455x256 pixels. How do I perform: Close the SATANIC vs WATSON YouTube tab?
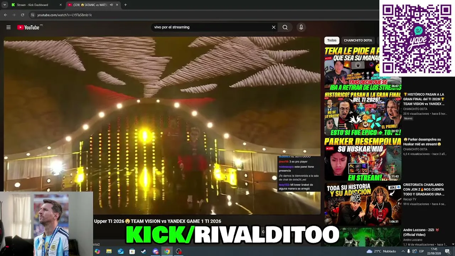coord(117,5)
